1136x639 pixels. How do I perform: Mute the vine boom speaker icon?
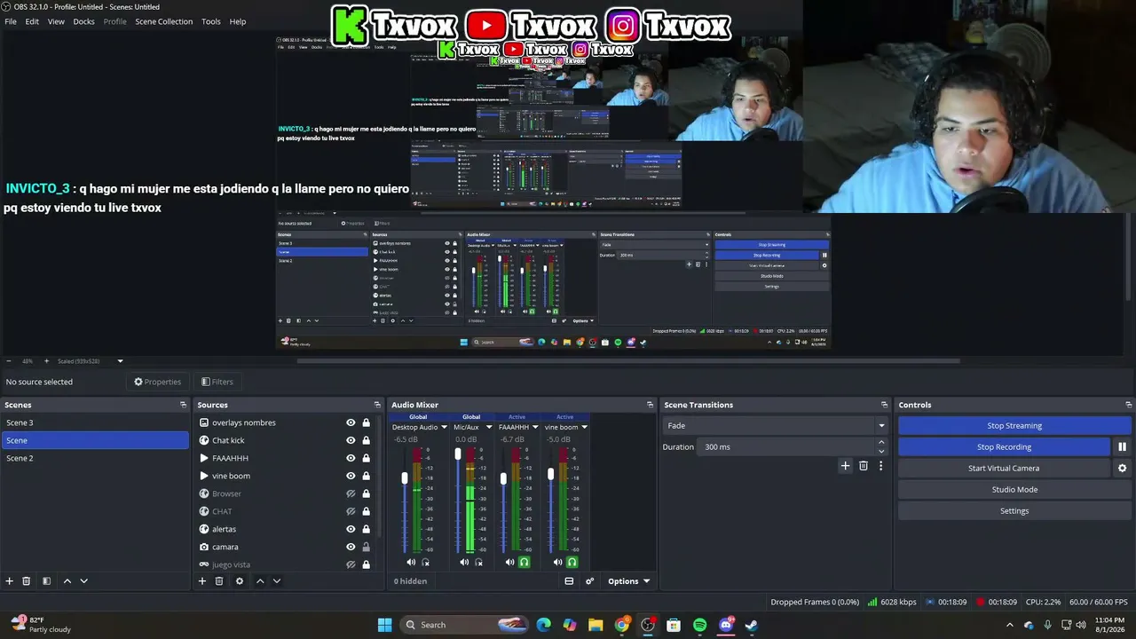coord(557,562)
